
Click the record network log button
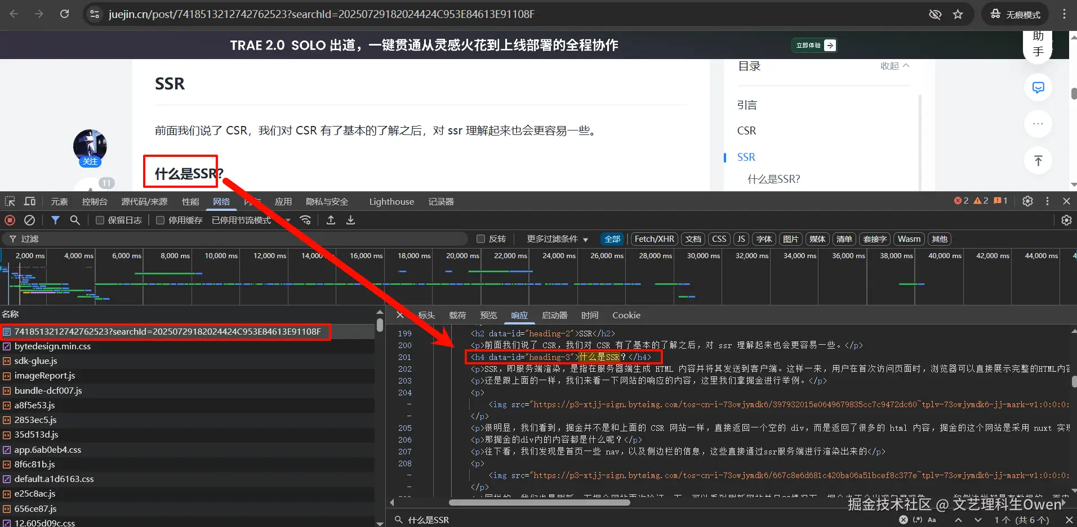10,220
